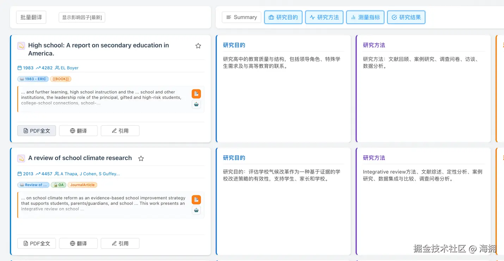The width and height of the screenshot is (504, 261).
Task: Click the trend arrow icon beside 4282
Action: coord(38,68)
